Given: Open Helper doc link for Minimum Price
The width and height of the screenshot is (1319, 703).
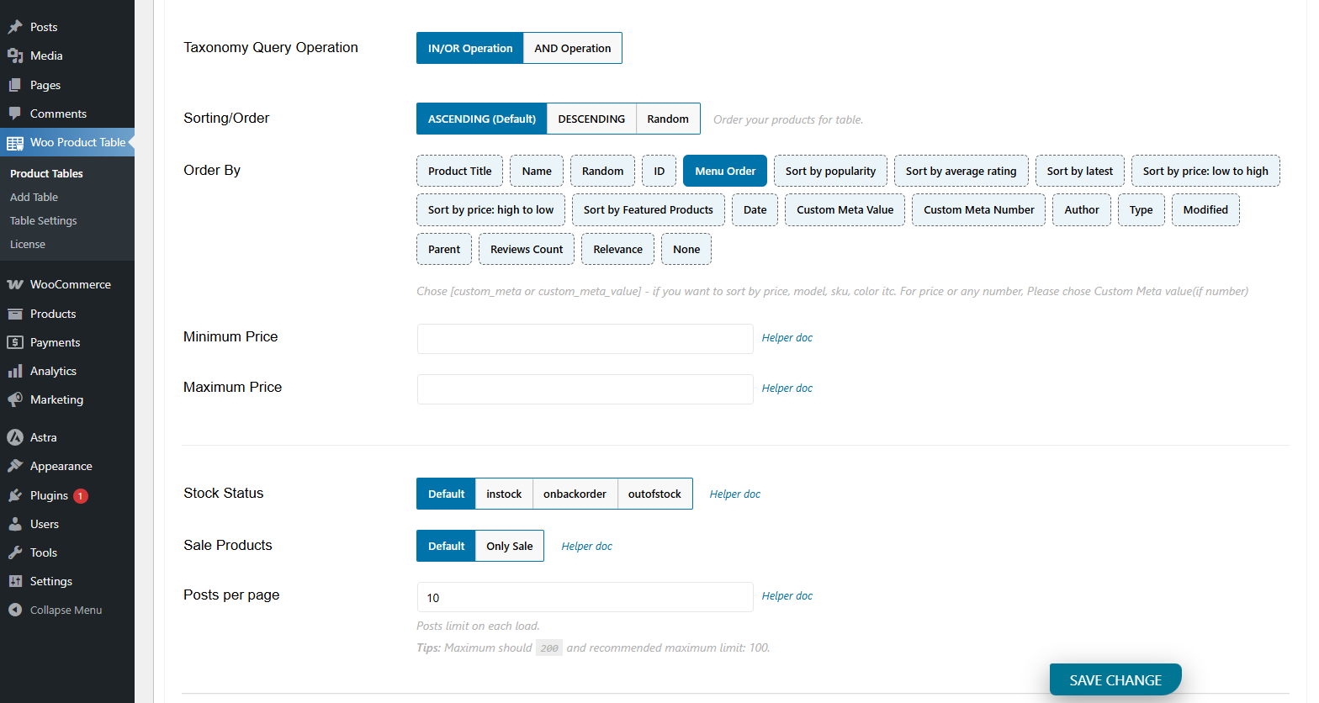Looking at the screenshot, I should (787, 337).
